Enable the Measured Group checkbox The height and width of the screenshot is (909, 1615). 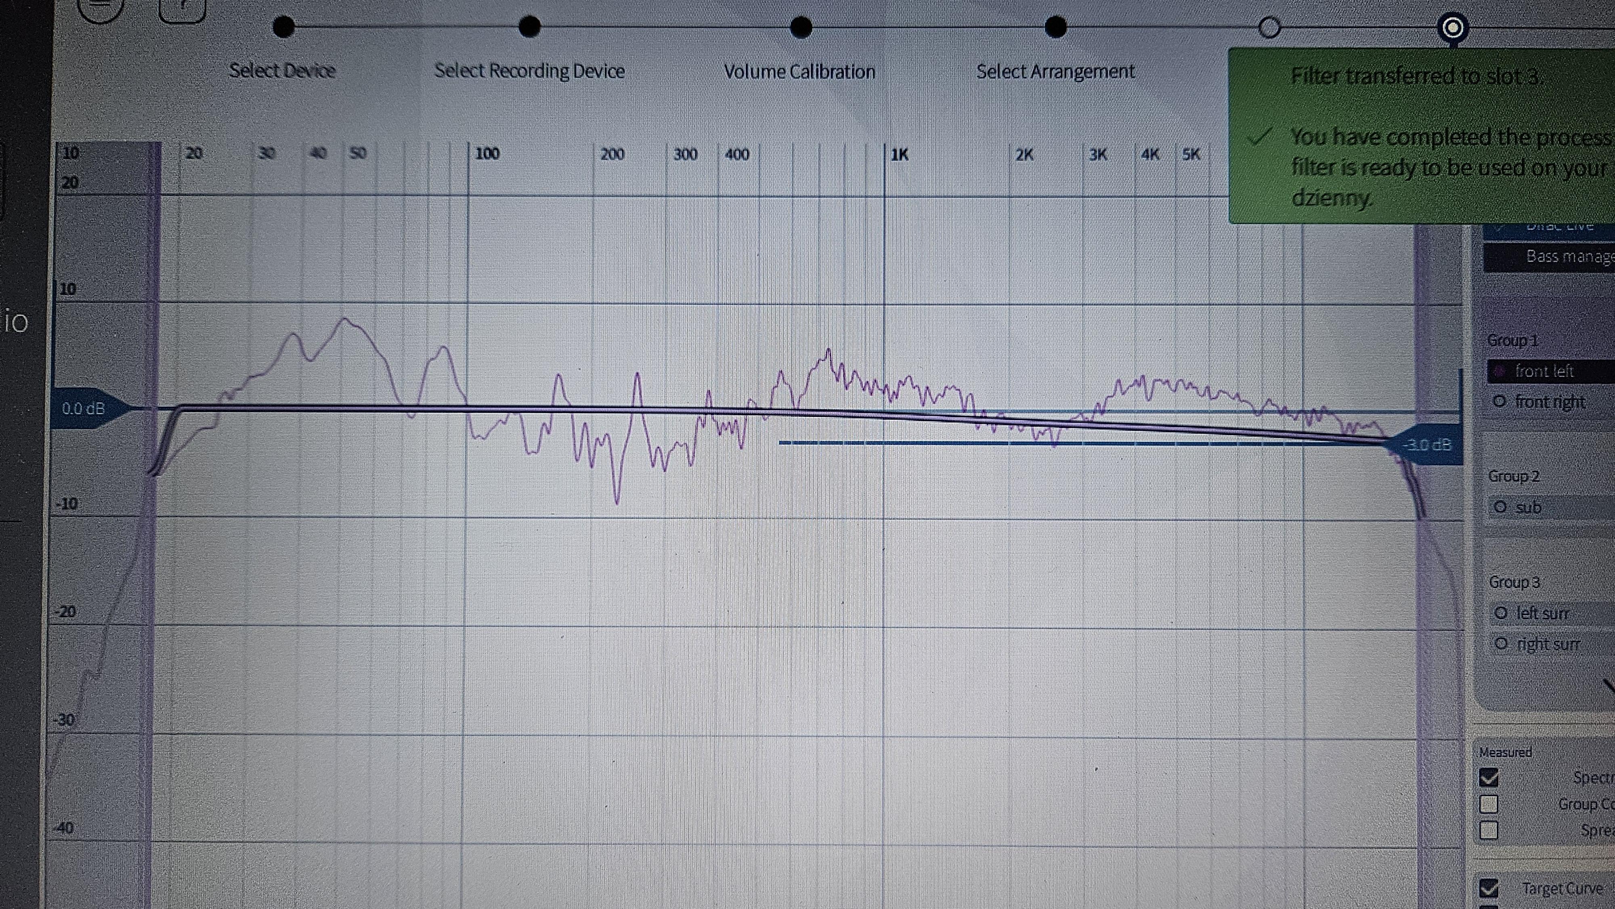[x=1488, y=804]
